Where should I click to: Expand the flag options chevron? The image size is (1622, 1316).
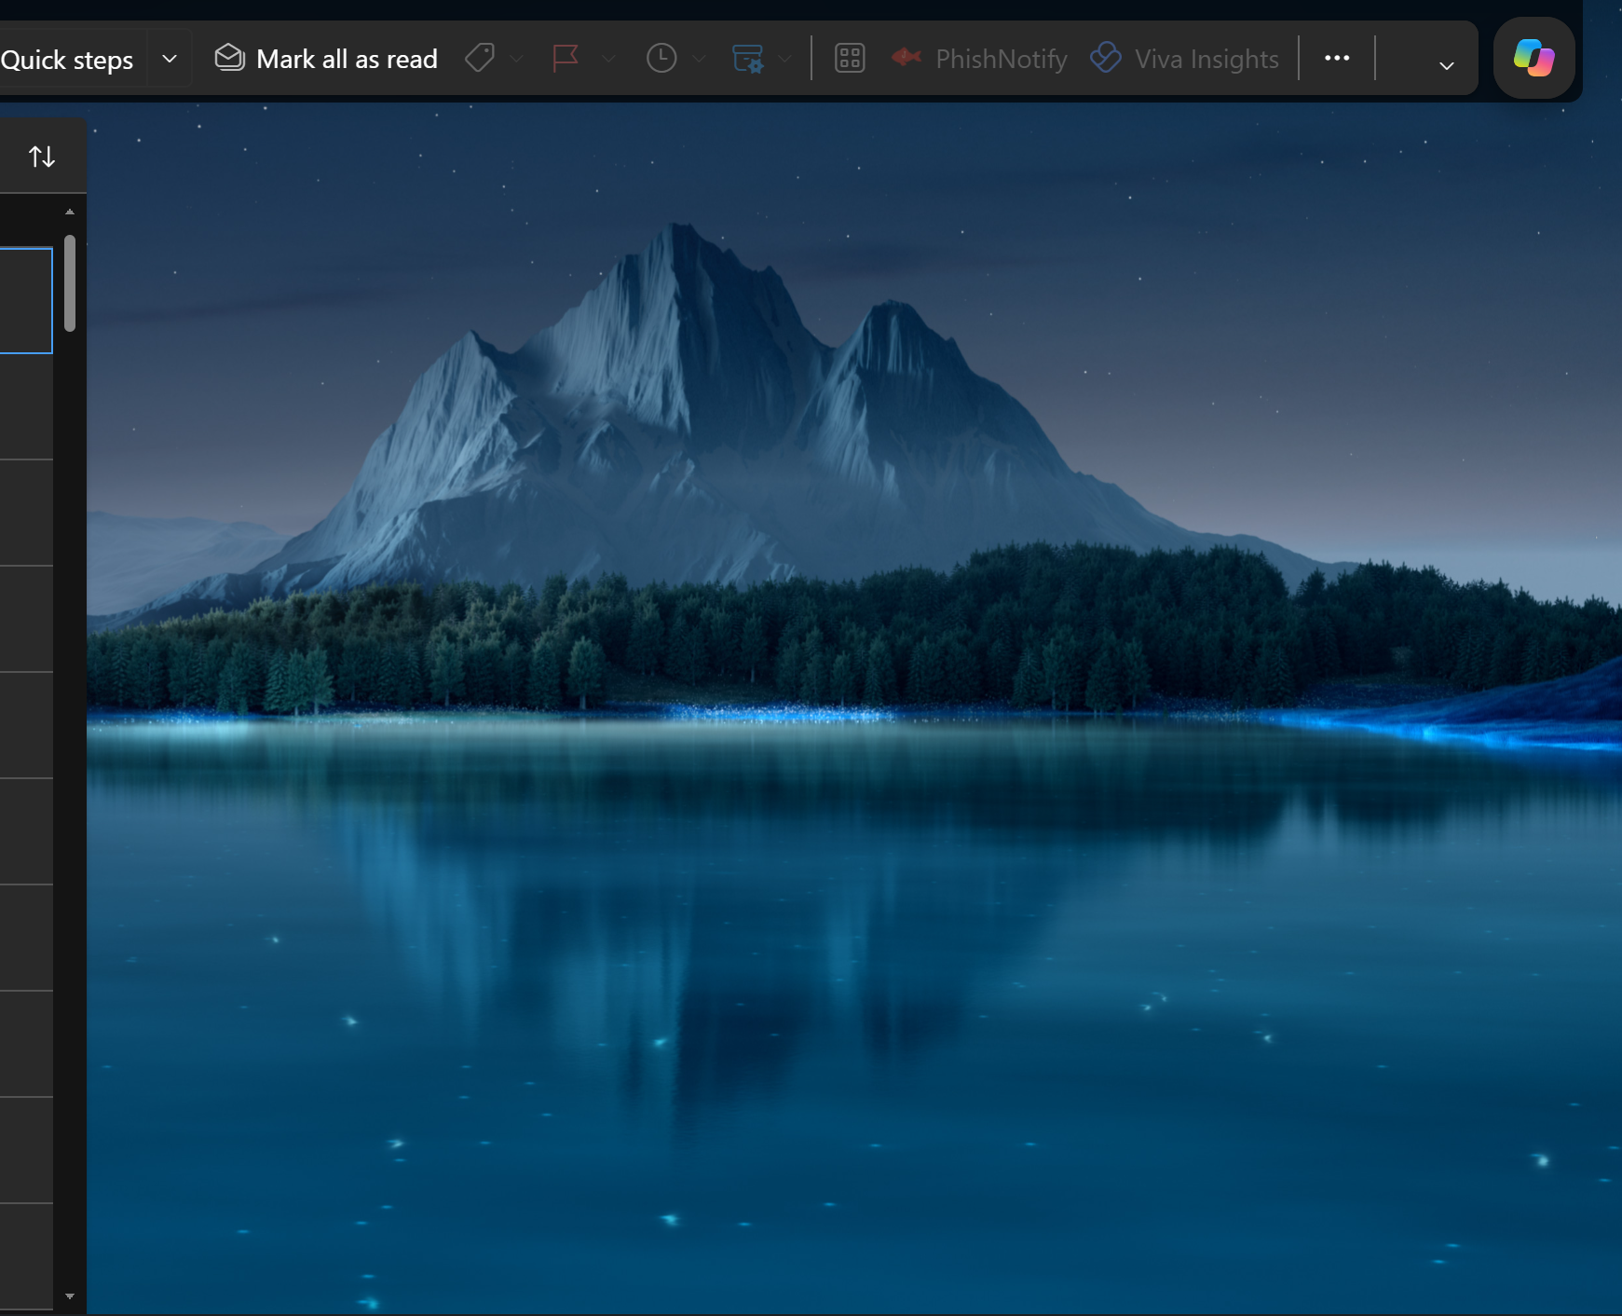608,59
